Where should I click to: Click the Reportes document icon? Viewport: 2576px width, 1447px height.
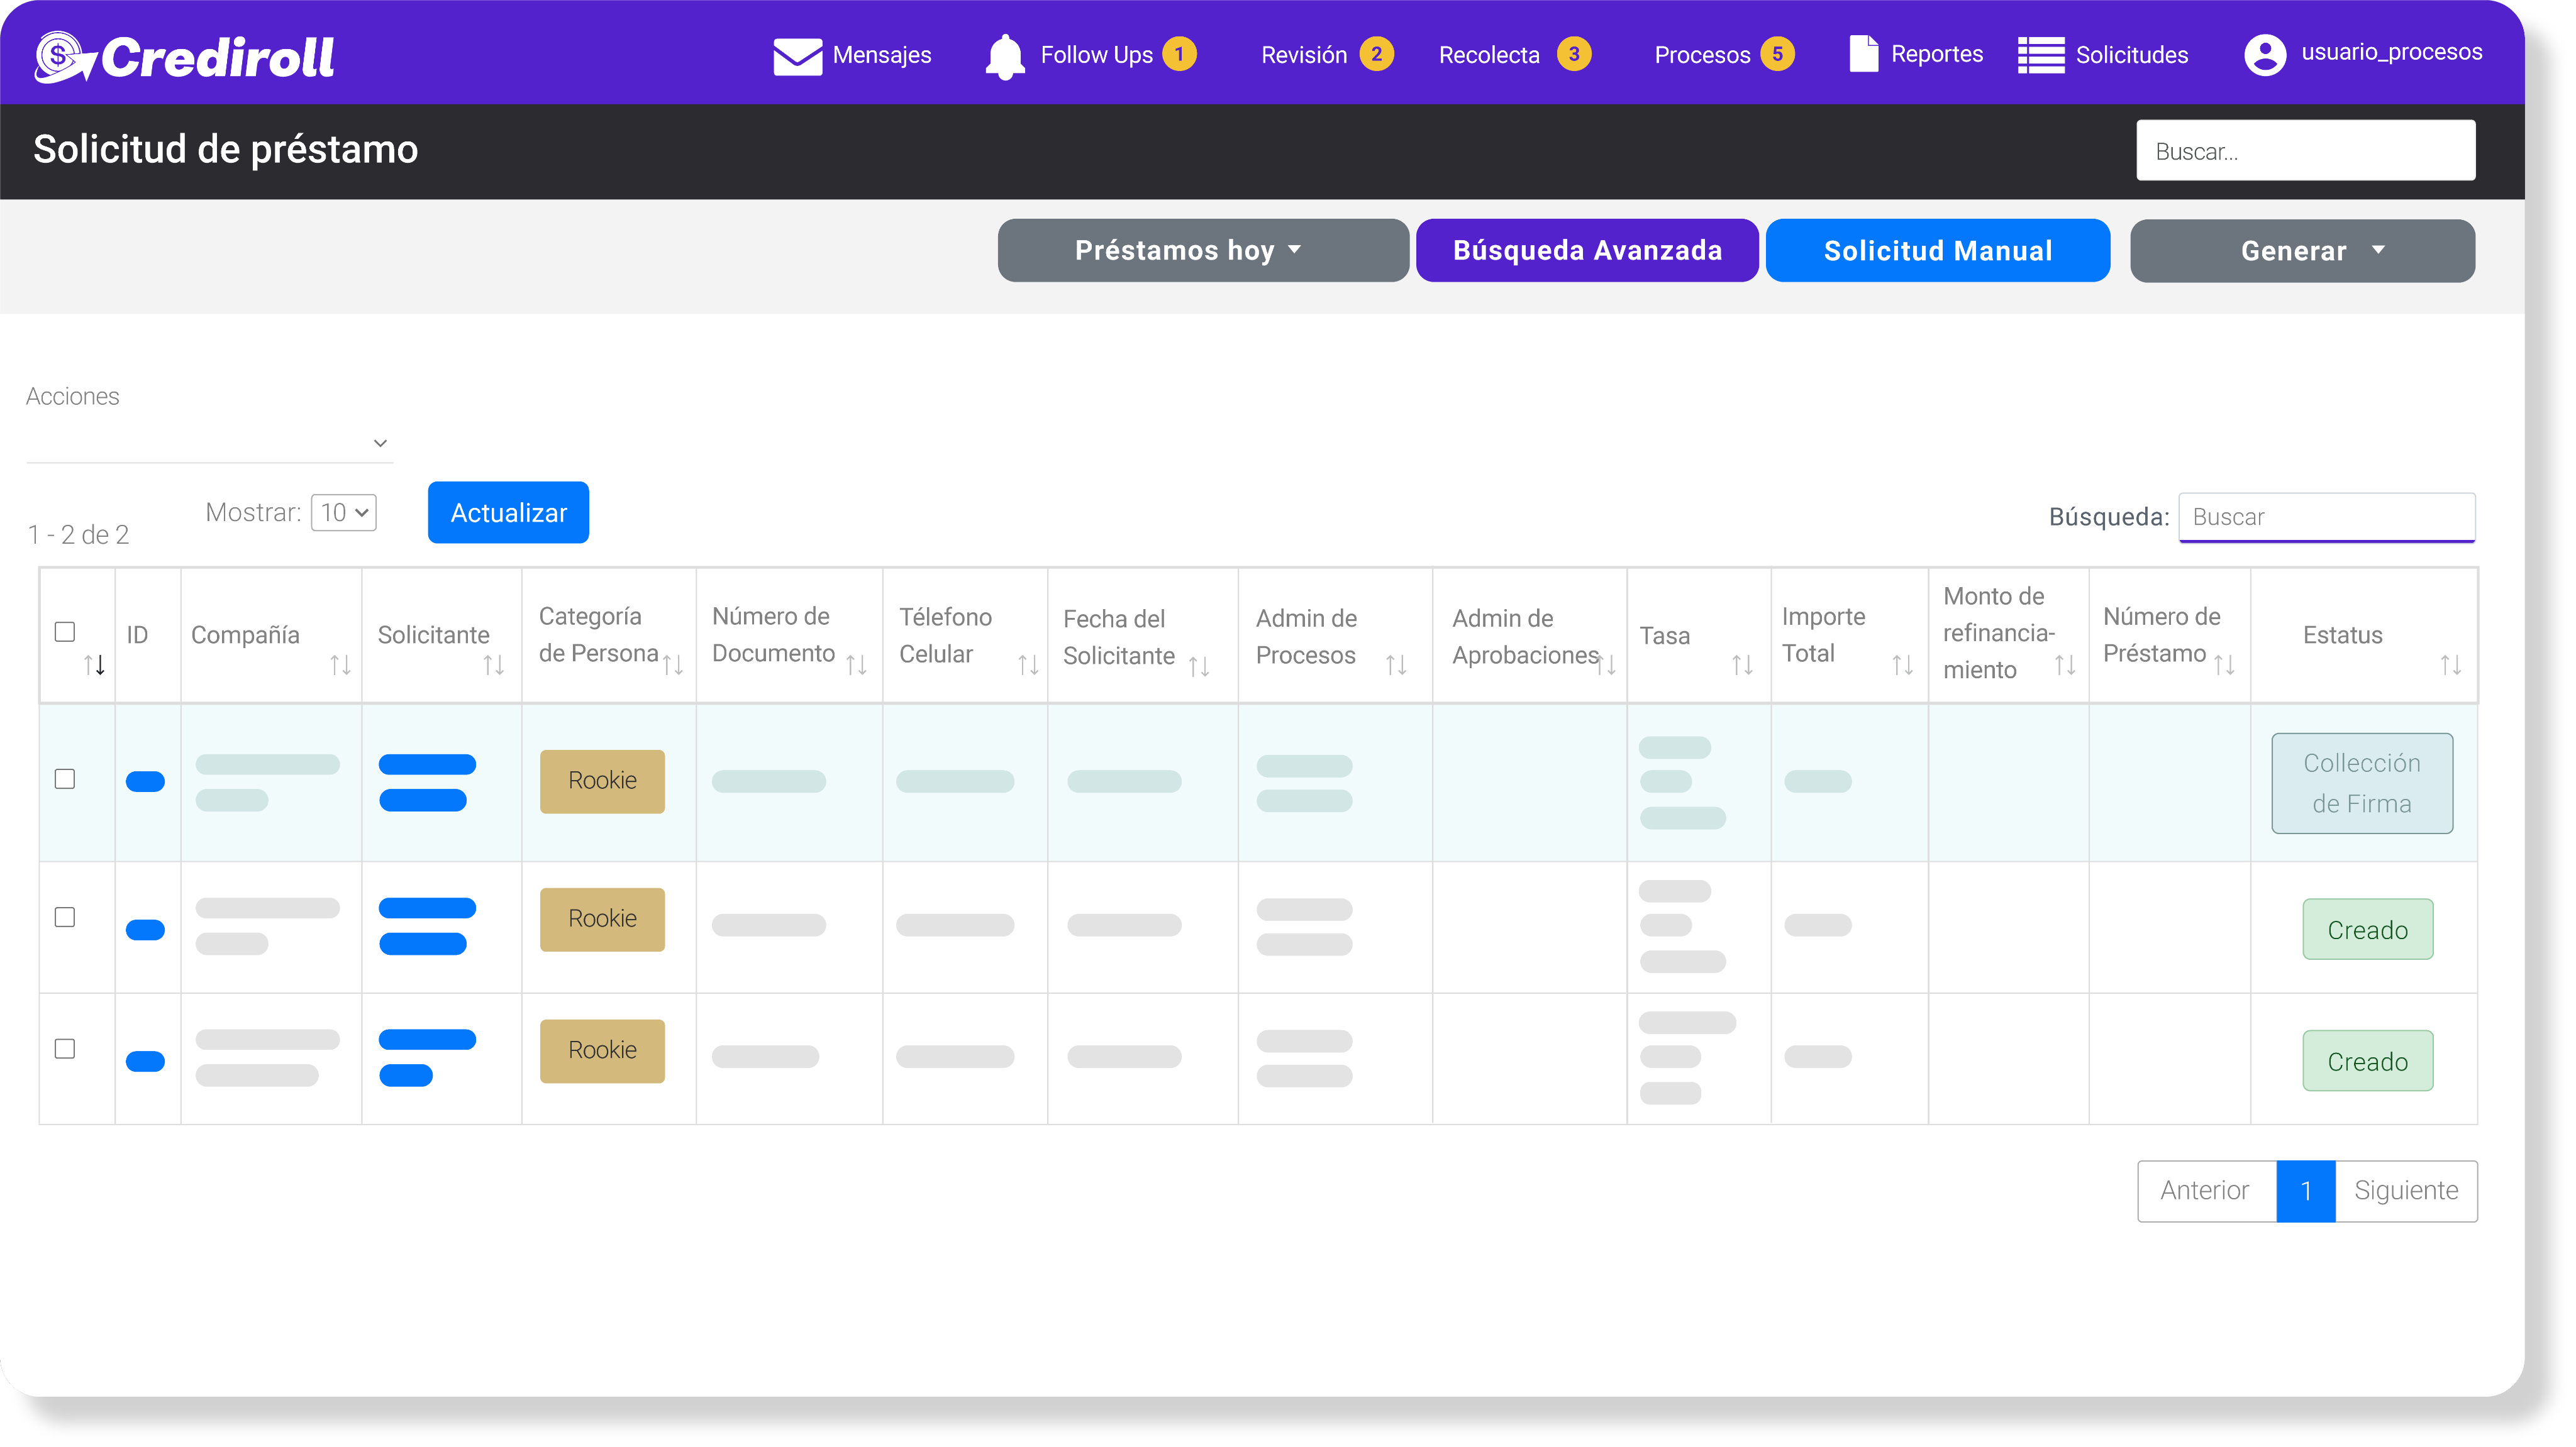(x=1863, y=54)
